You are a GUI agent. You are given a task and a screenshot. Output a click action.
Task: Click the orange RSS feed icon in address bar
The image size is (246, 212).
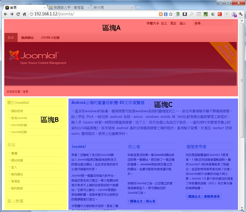(x=161, y=14)
